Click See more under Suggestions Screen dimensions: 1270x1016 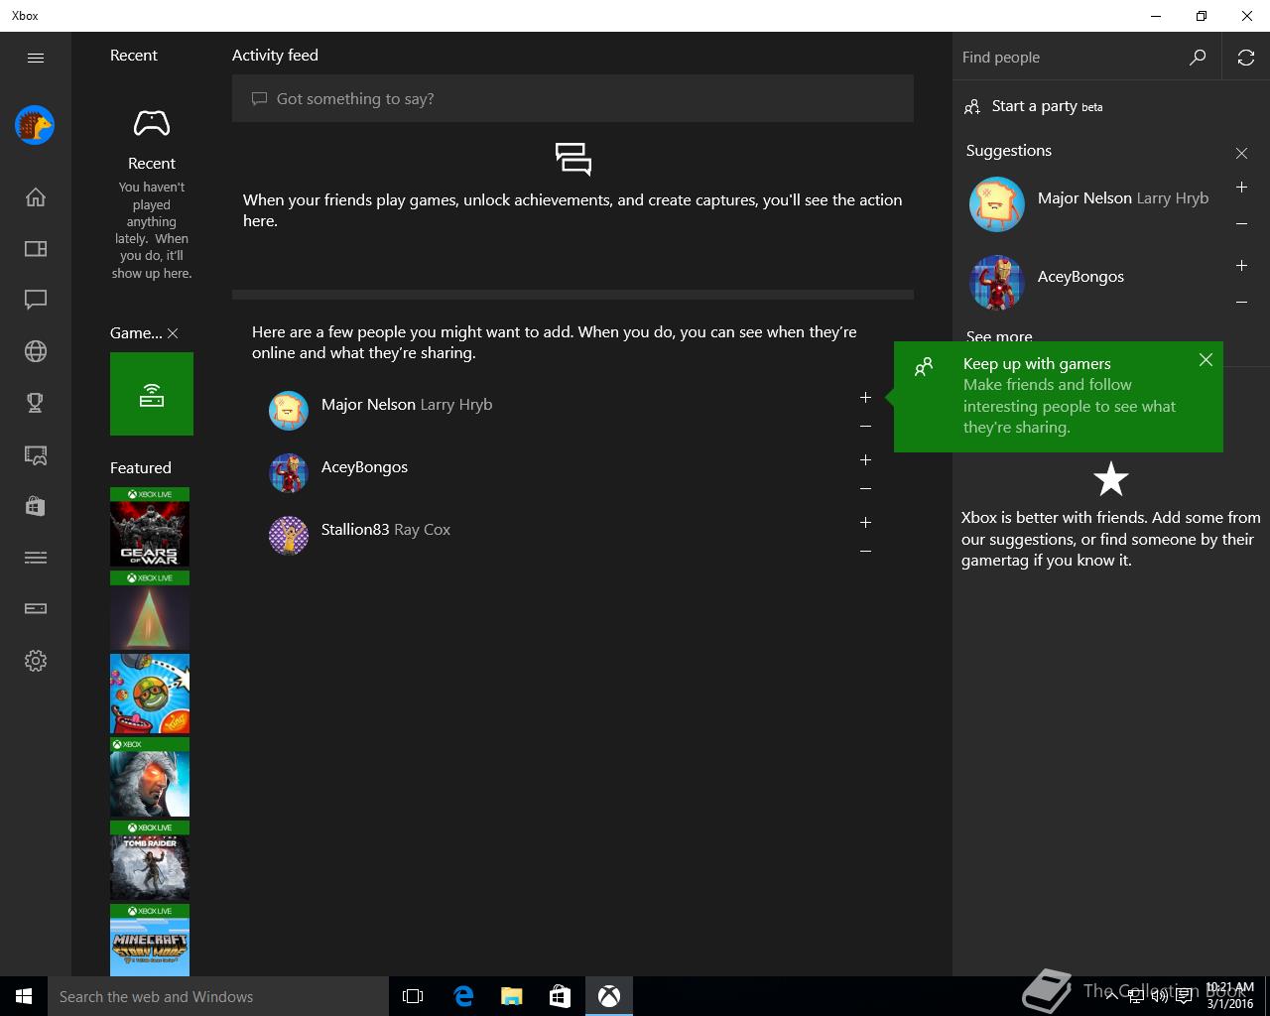click(999, 335)
